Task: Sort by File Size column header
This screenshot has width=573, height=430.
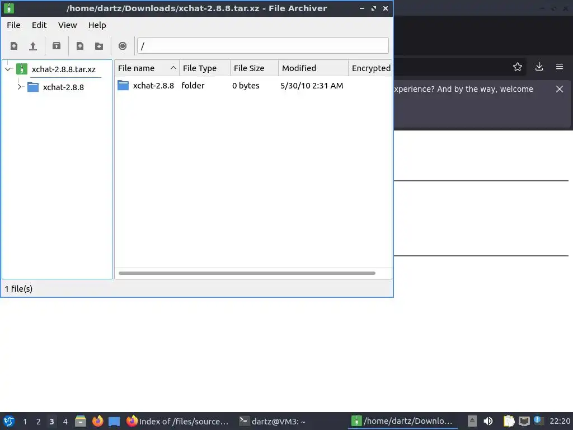Action: [x=255, y=68]
